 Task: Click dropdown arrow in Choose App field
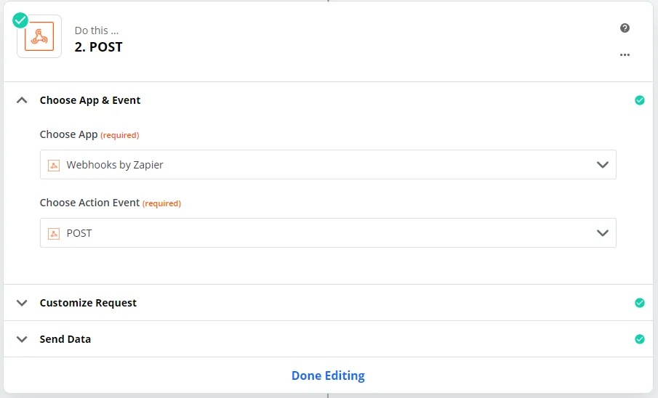tap(603, 165)
